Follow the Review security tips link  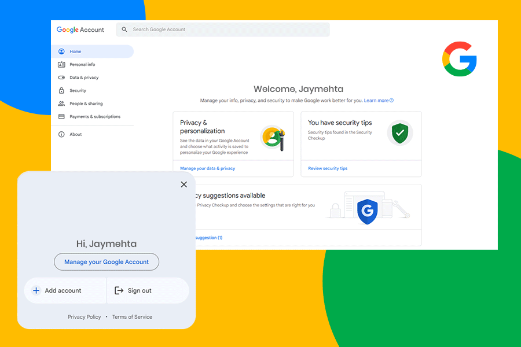coord(328,168)
